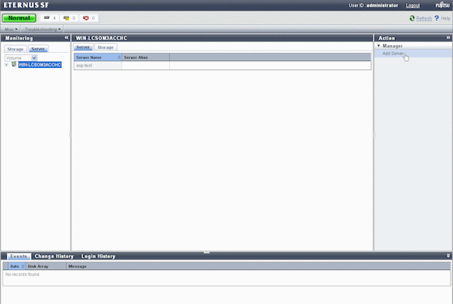Open the Login History tab
Viewport: 453px width, 304px height.
98,256
